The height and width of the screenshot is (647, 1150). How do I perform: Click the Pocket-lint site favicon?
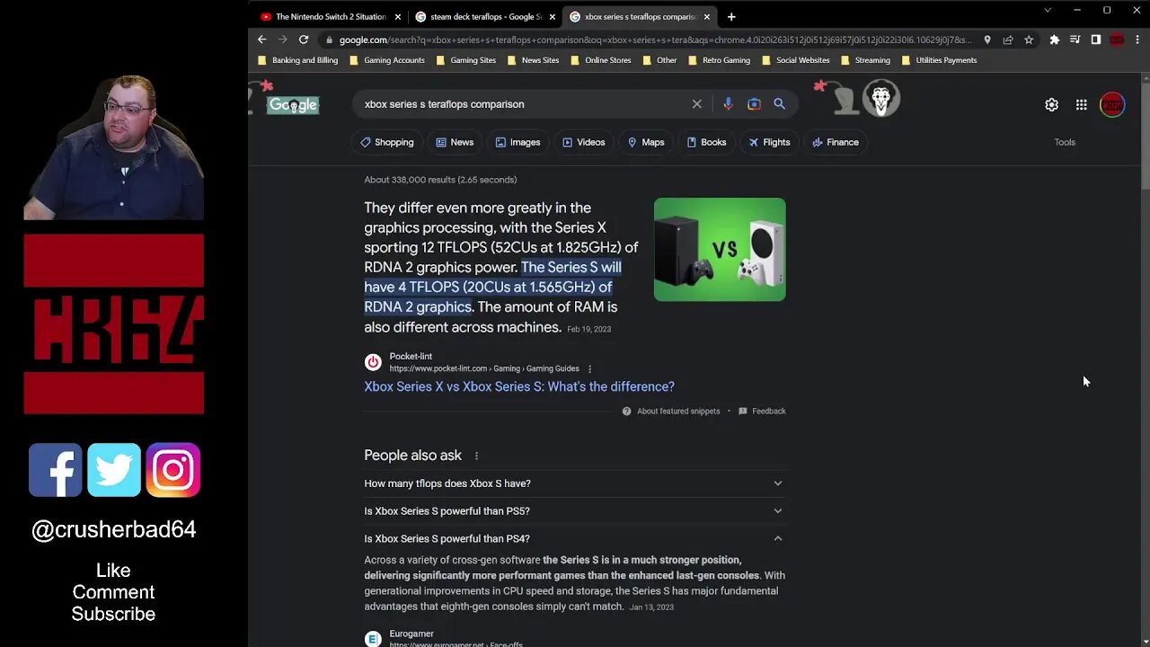click(x=373, y=362)
